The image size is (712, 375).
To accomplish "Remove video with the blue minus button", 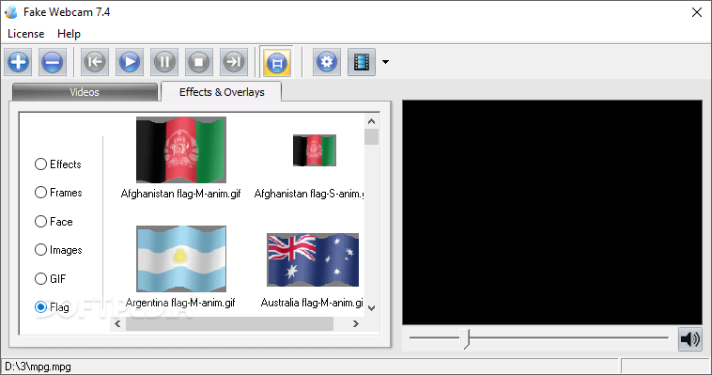I will (53, 62).
